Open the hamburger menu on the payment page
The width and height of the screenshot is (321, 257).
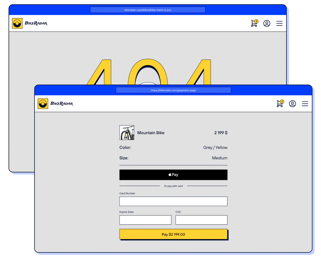coord(305,104)
